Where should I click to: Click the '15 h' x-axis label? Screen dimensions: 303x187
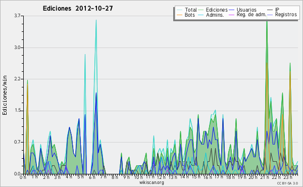(196, 177)
